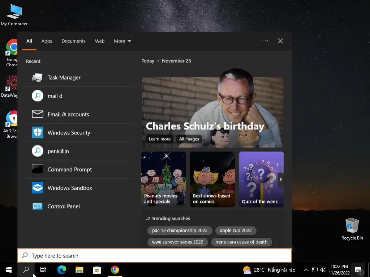The image size is (370, 277).
Task: Click the All images button
Action: pyautogui.click(x=189, y=139)
